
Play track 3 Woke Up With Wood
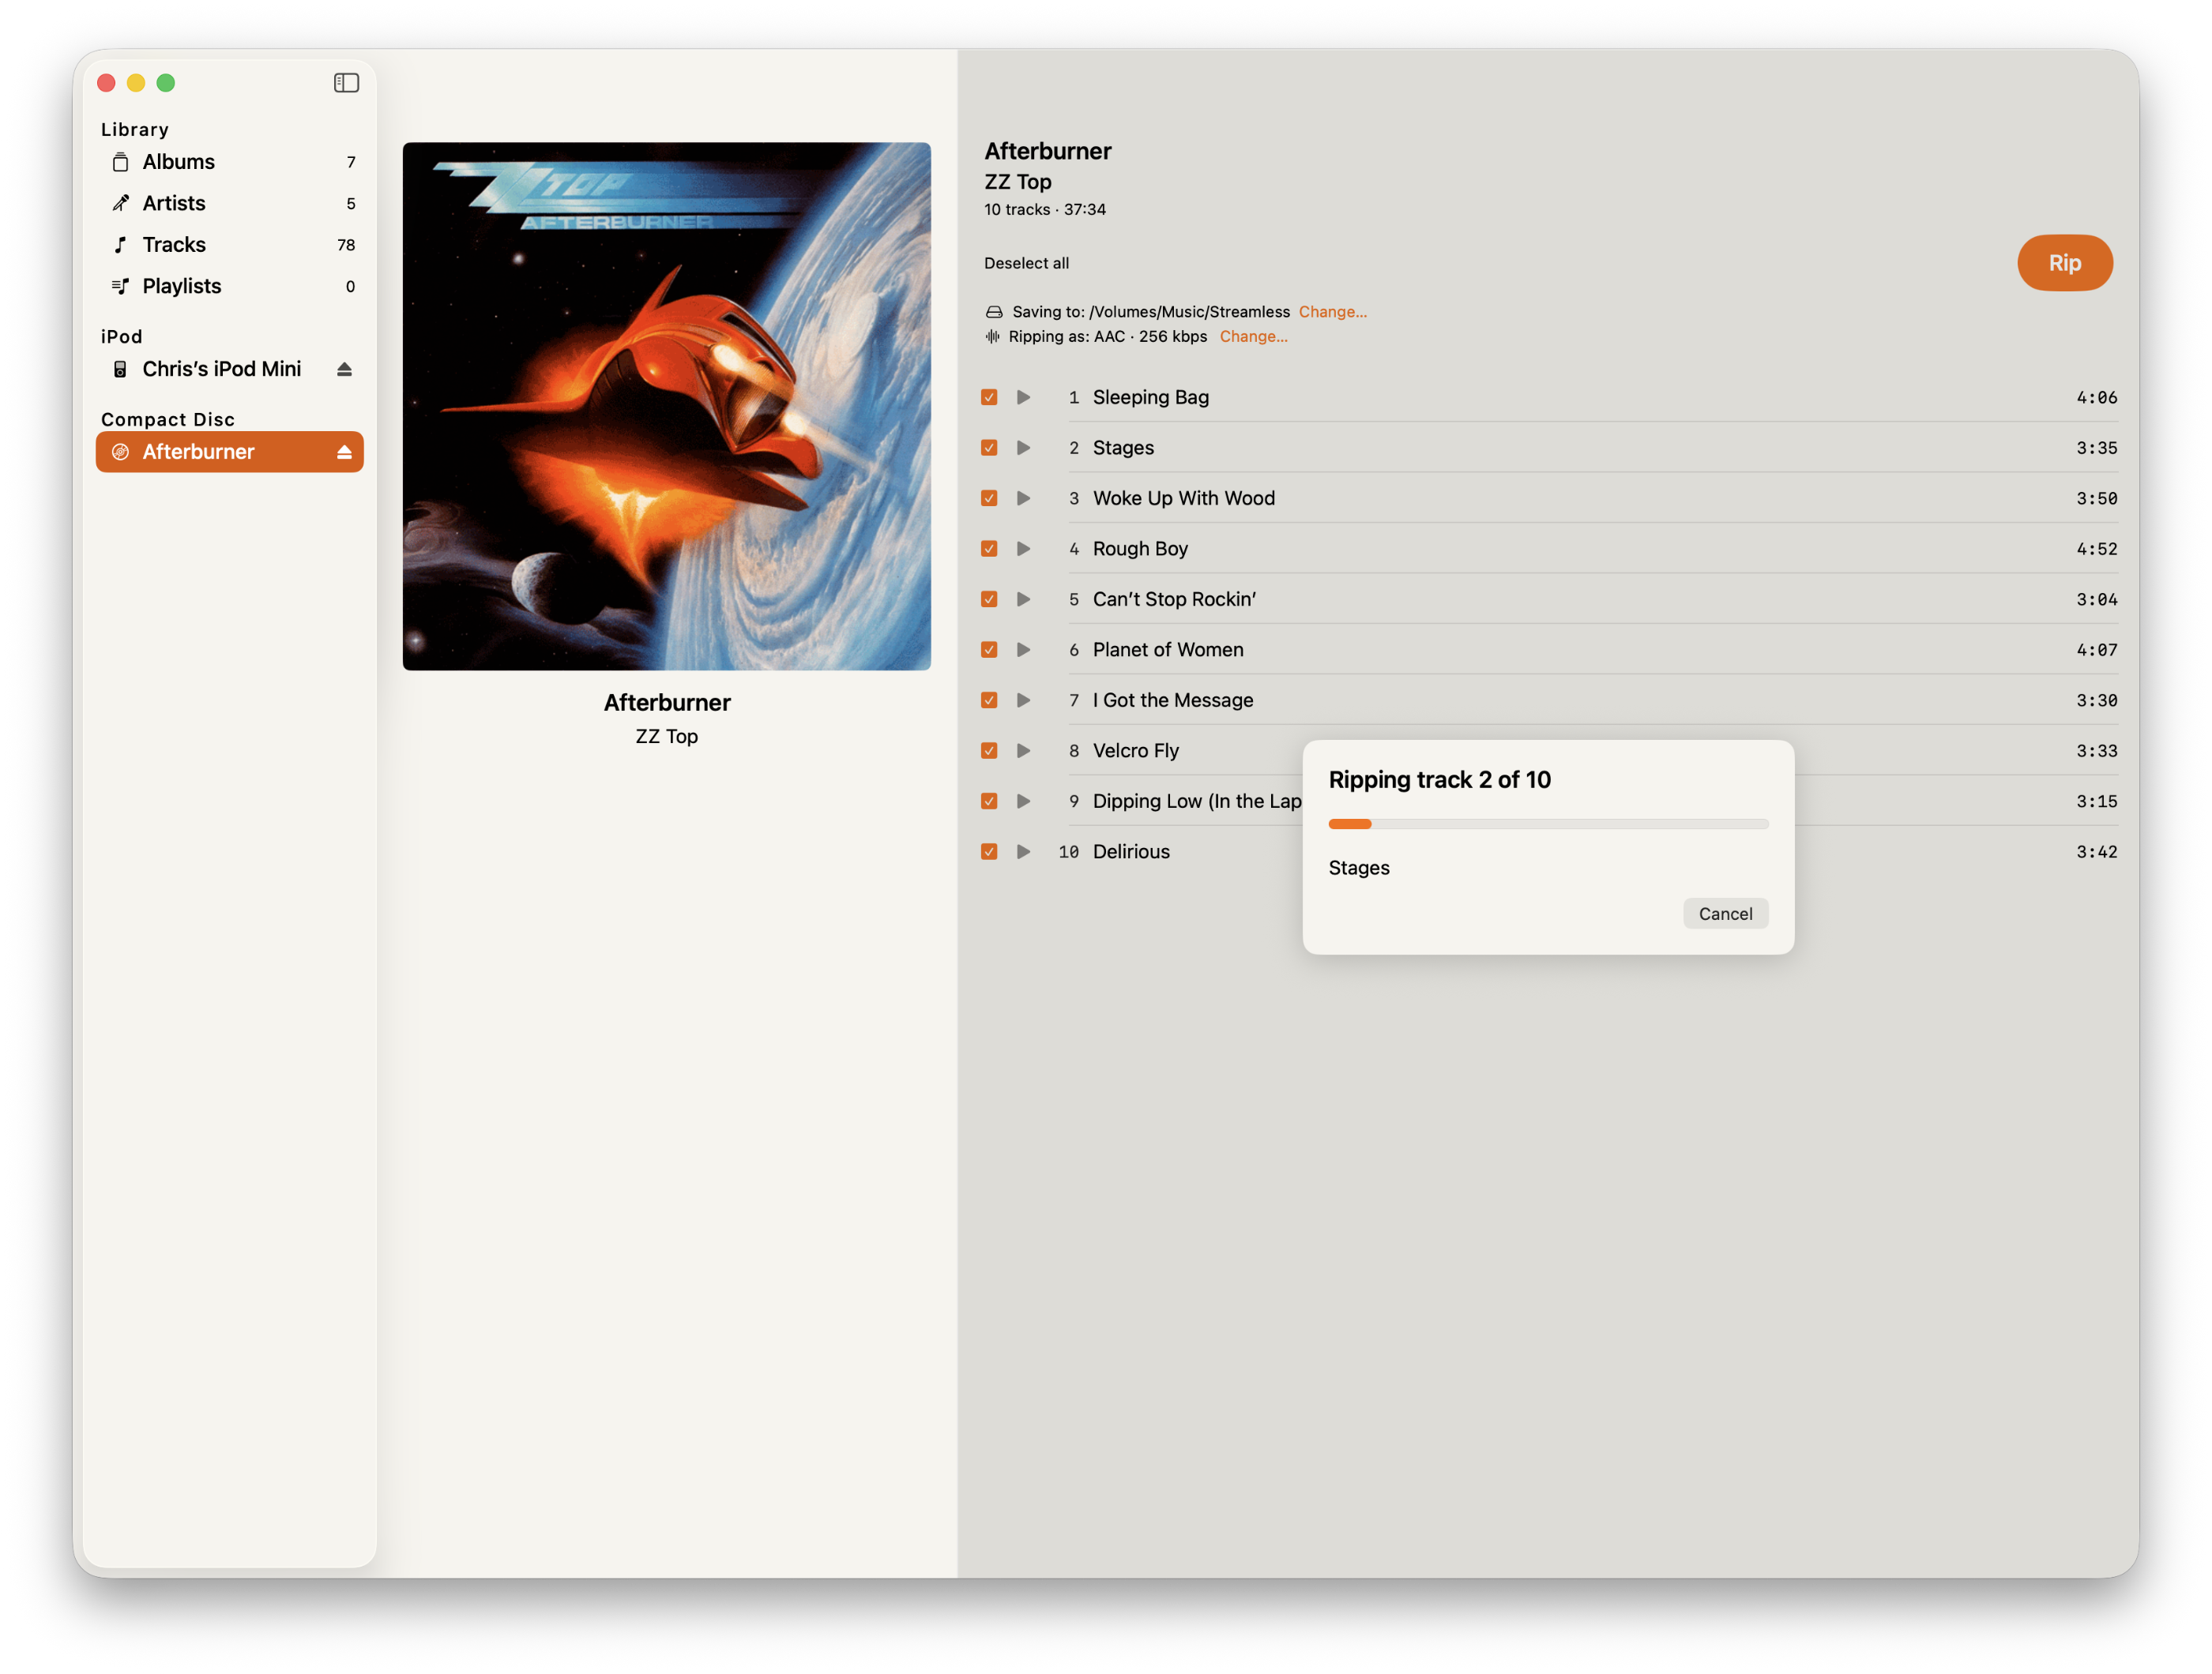1024,497
